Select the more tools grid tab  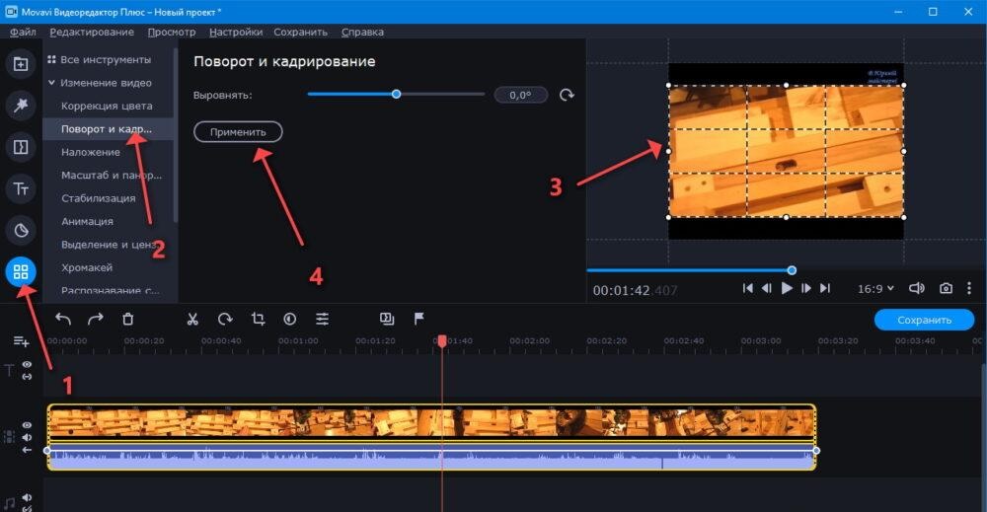[21, 271]
